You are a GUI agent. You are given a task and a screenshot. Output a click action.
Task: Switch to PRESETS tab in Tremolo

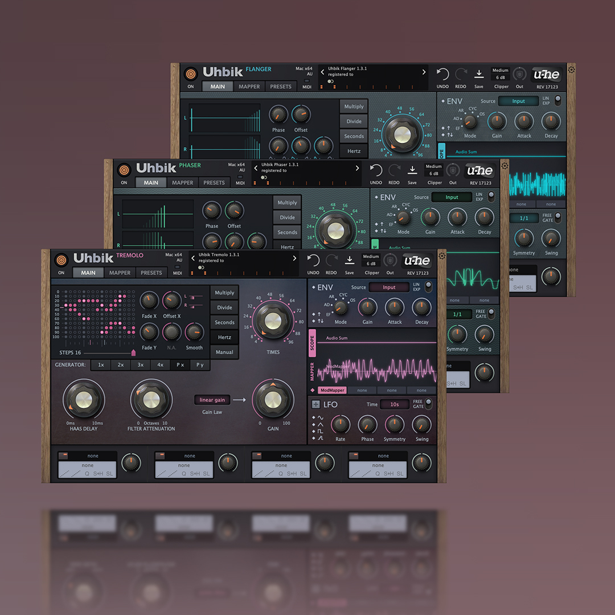click(151, 273)
